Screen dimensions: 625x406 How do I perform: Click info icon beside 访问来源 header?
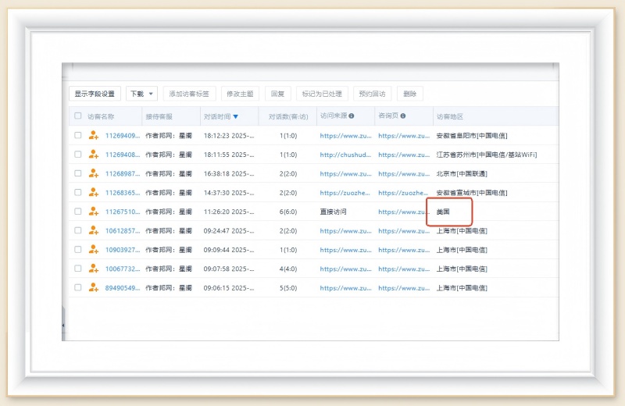pos(351,116)
